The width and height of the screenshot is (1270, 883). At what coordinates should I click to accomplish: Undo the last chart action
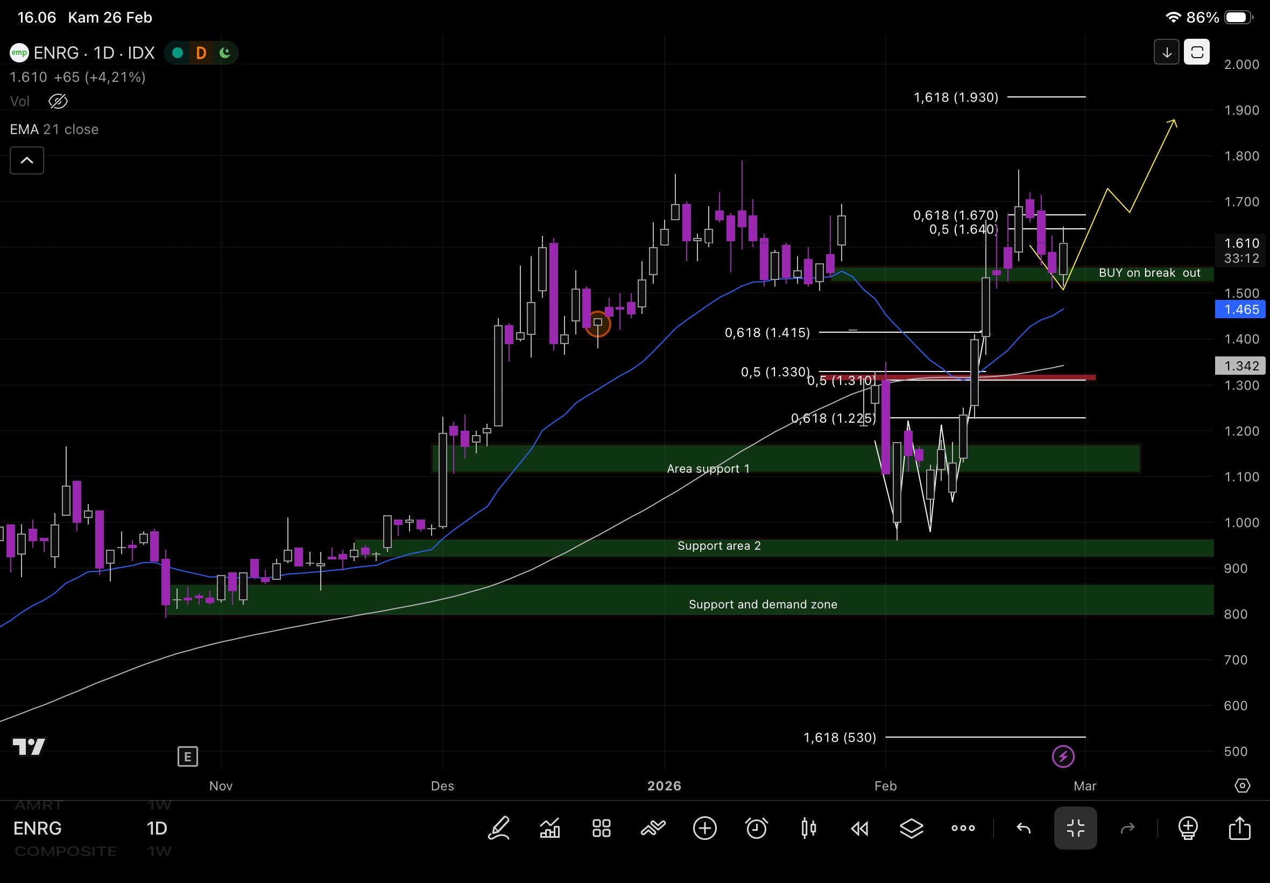(x=1024, y=828)
